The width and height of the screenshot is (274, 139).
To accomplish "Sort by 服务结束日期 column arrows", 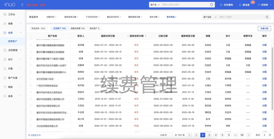I will click(145, 36).
